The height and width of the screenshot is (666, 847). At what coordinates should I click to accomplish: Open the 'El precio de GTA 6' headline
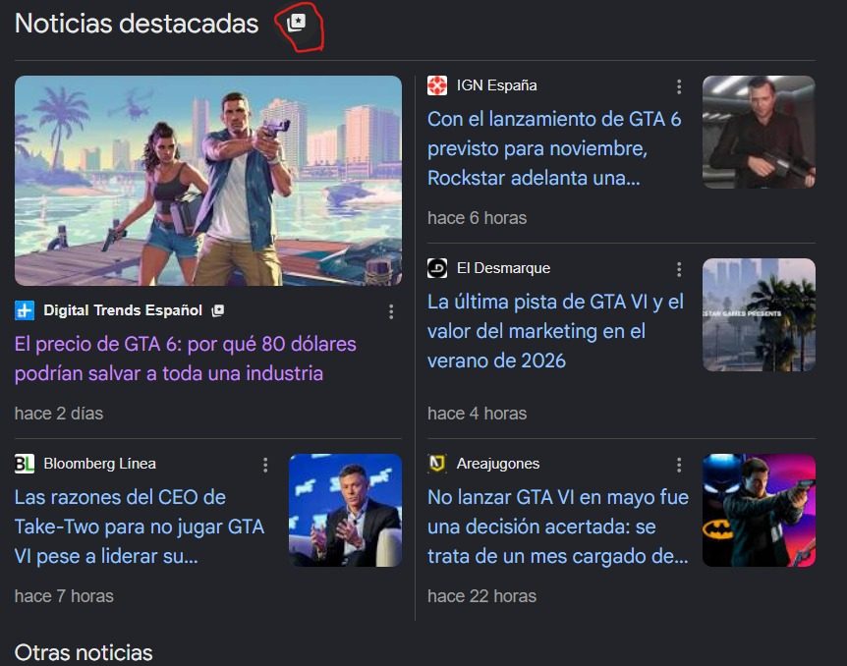tap(186, 359)
